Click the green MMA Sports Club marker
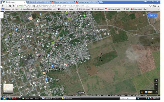Viewport: 164px width, 102px height. click(x=84, y=16)
